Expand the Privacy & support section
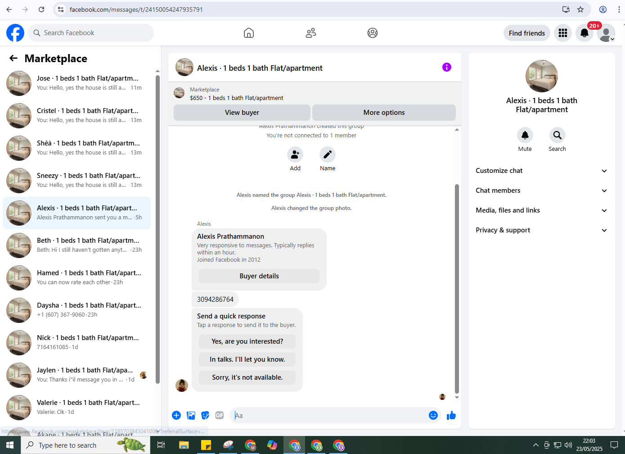Screen dimensions: 625x454 coord(542,230)
